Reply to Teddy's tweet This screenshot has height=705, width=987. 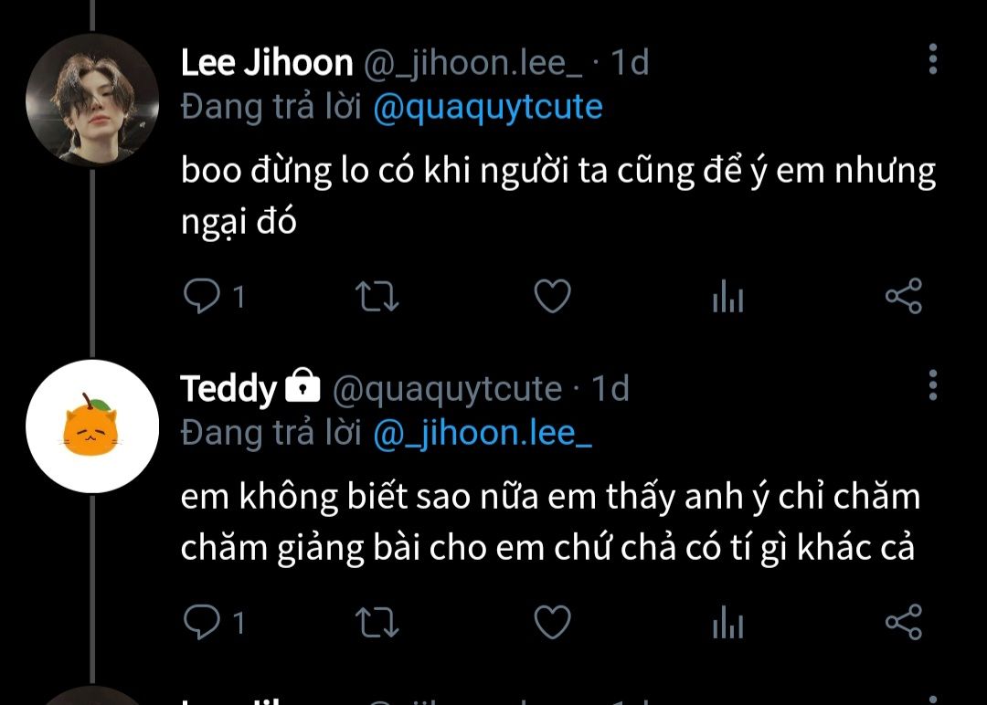click(201, 622)
